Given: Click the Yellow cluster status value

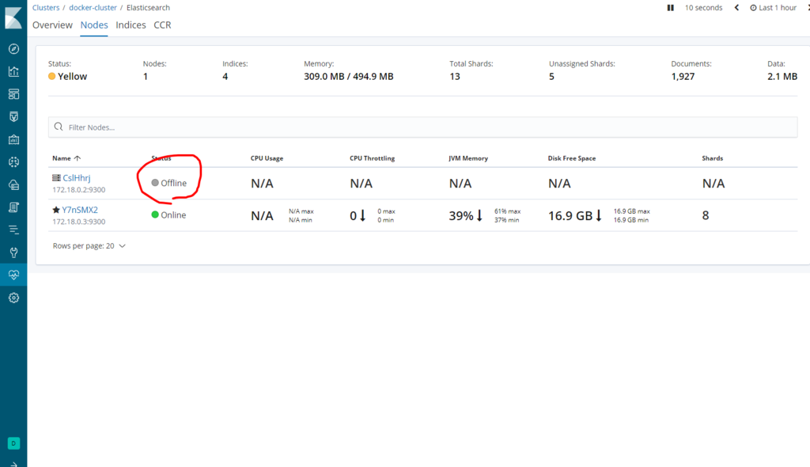Looking at the screenshot, I should click(72, 77).
